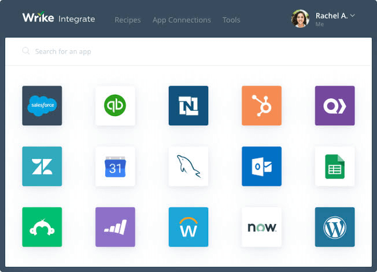The image size is (377, 272).
Task: Choose the Marketo bar-chart app tile
Action: click(x=115, y=227)
